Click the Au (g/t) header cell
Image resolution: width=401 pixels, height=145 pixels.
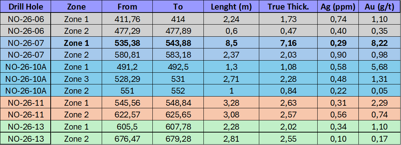(x=380, y=7)
